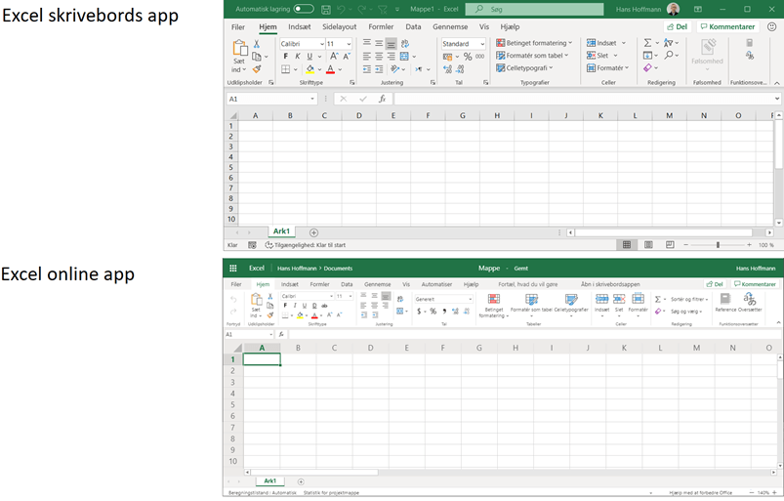
Task: Adjust the zoom slider in desktop Excel status bar
Action: click(x=718, y=245)
